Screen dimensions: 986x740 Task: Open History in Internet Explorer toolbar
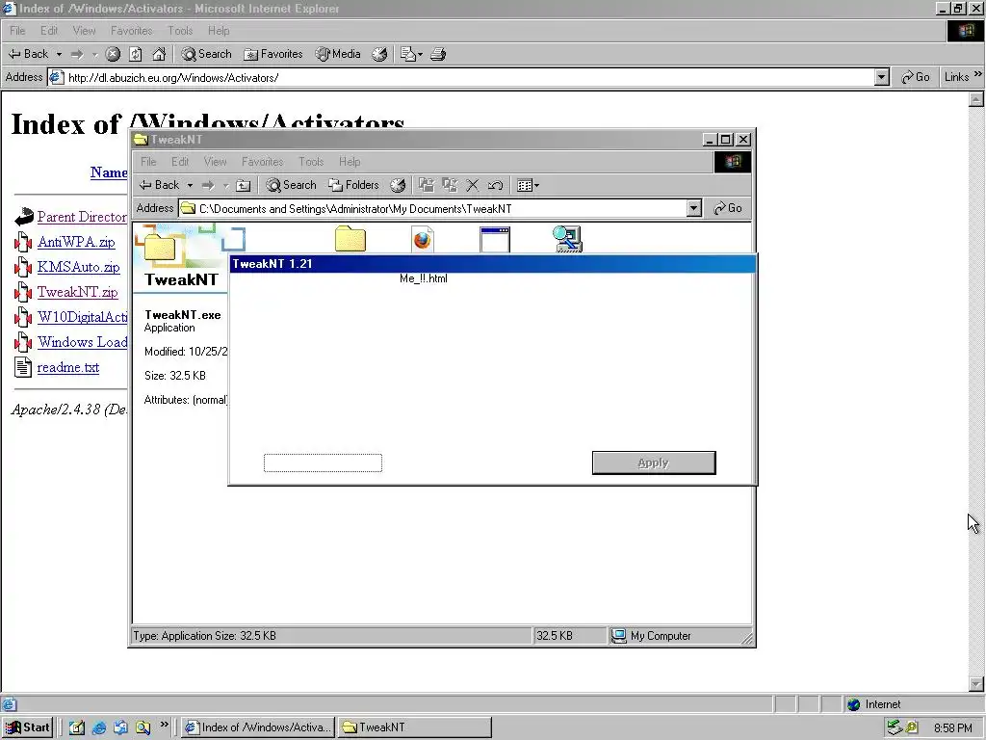coord(379,54)
